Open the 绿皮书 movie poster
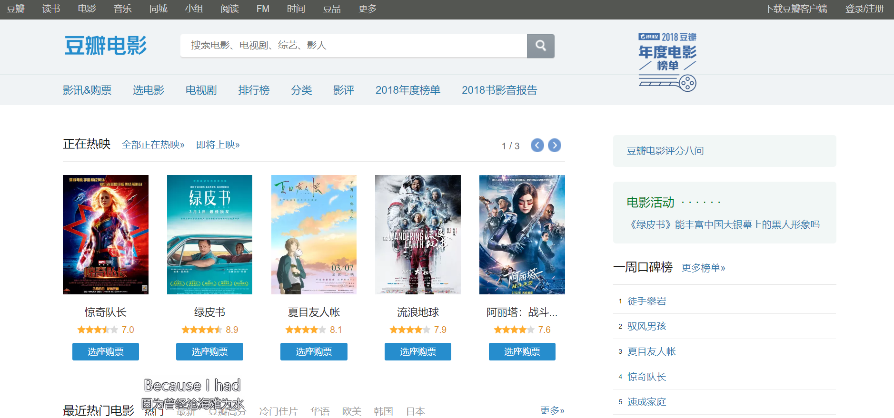Screen dimensions: 894x418 pos(209,234)
